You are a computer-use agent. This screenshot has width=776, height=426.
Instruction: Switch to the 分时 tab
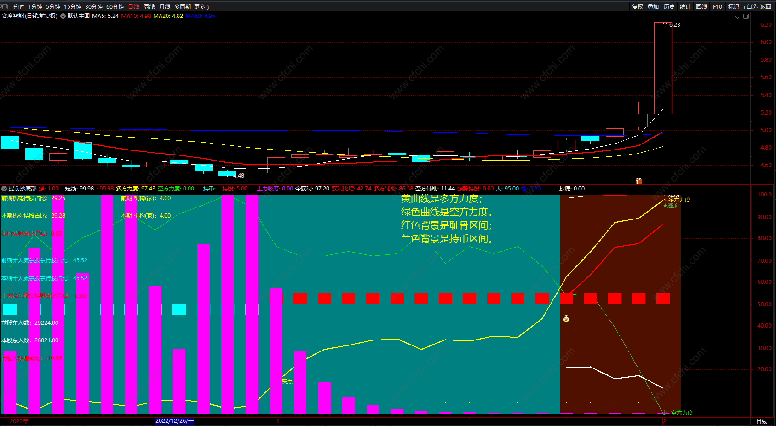(x=18, y=7)
